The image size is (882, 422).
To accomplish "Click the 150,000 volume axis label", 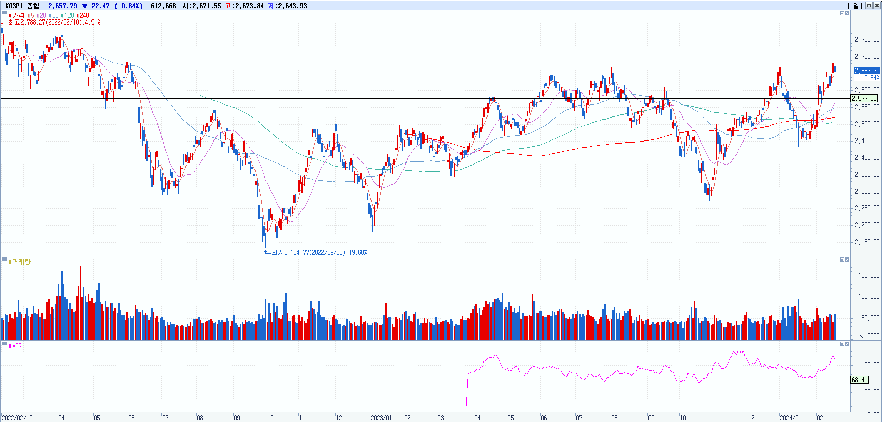I will (x=869, y=275).
